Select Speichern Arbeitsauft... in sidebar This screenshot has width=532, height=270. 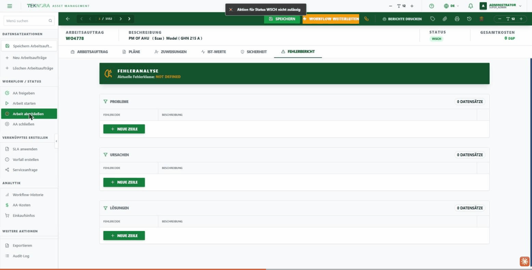29,46
